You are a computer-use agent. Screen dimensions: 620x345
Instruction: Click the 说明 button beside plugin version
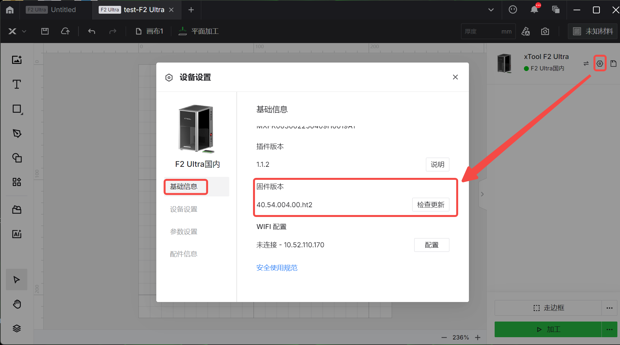click(x=437, y=165)
